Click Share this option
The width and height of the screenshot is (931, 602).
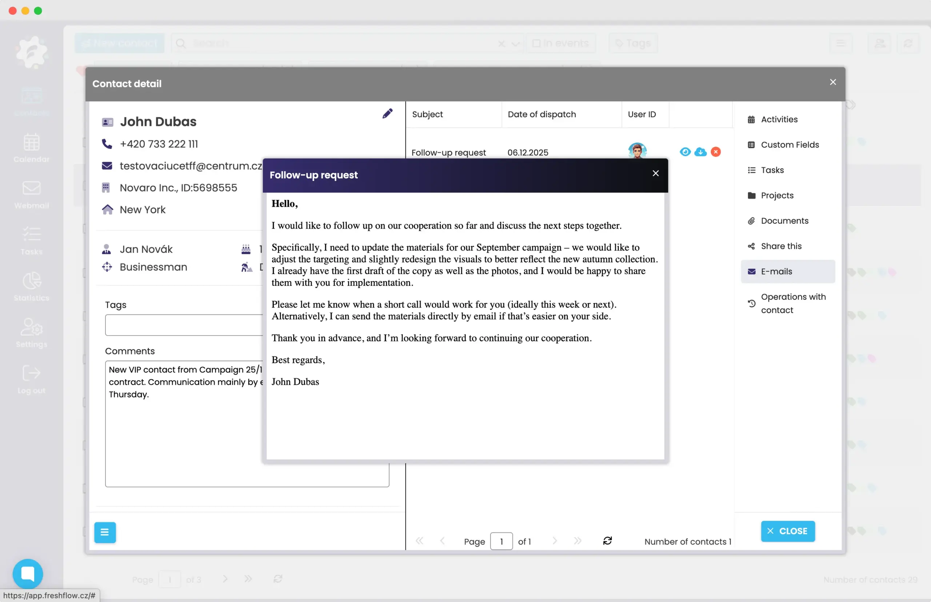[x=781, y=246]
